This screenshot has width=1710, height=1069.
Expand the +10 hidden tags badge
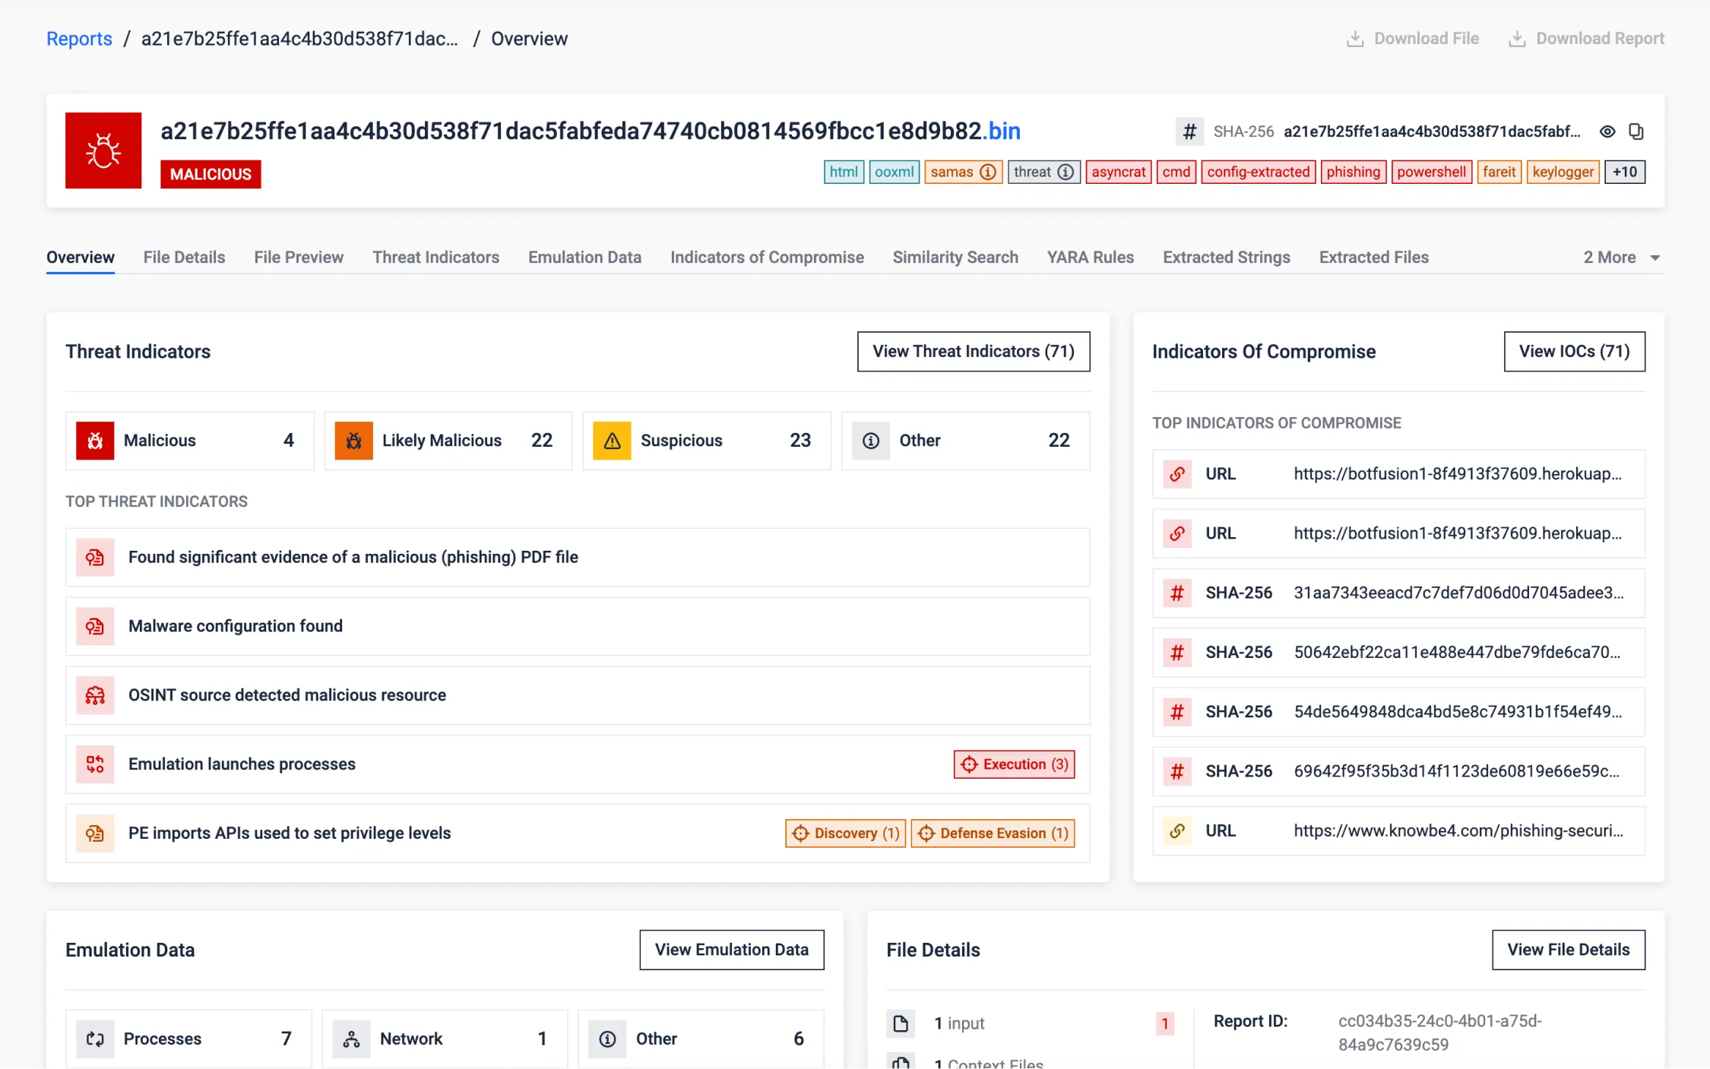pyautogui.click(x=1625, y=172)
